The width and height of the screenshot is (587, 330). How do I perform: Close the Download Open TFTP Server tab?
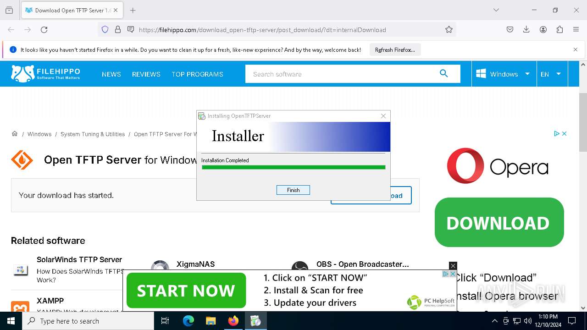(116, 10)
